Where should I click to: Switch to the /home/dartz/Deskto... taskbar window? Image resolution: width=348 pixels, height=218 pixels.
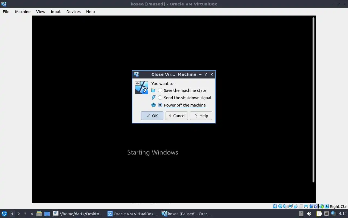point(79,214)
